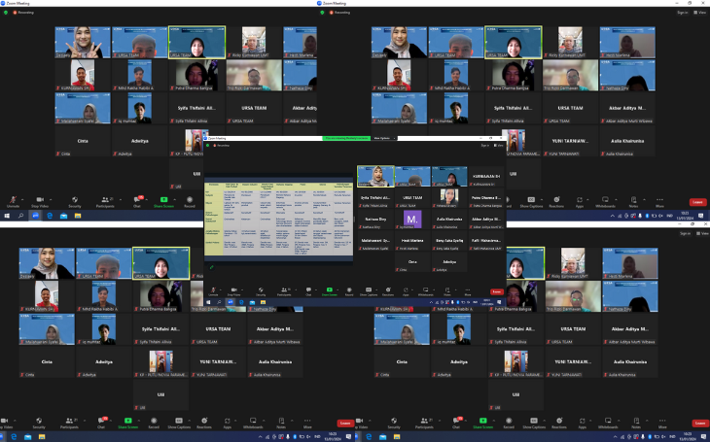Open Apps in upper-right Zoom toolbar
710x442 pixels.
[x=580, y=202]
